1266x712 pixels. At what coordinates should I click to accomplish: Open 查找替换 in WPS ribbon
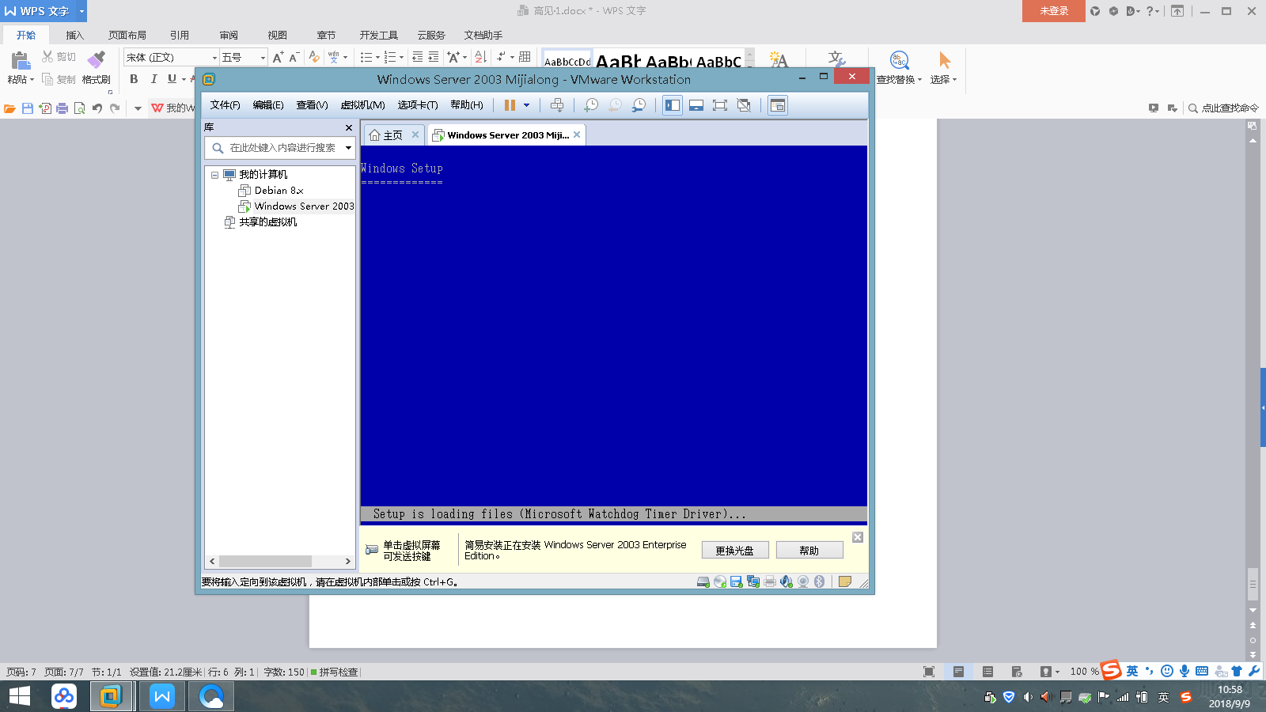click(899, 68)
